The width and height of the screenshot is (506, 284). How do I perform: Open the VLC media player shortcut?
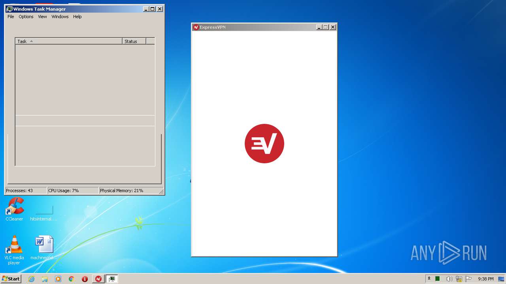coord(14,250)
